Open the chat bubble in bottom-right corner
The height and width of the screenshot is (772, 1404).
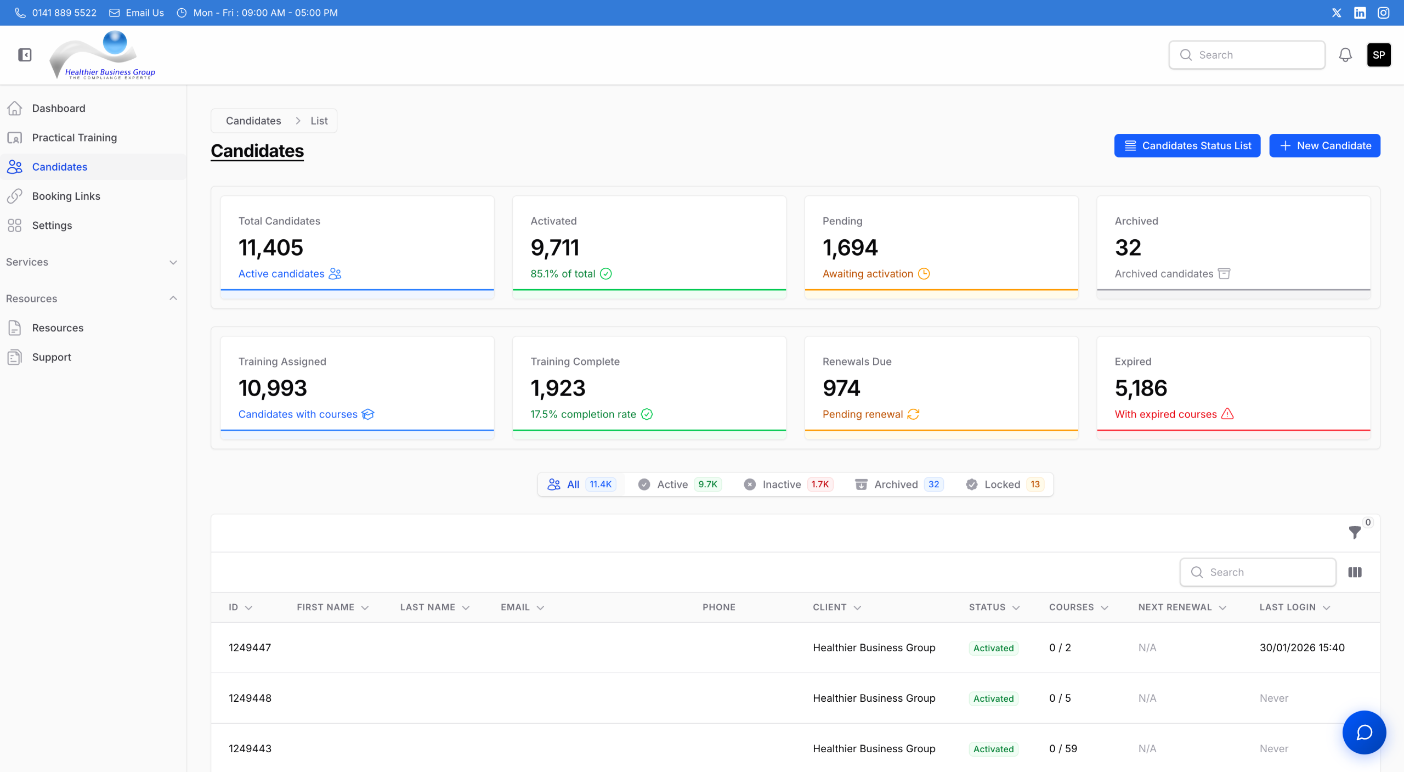[x=1364, y=732]
